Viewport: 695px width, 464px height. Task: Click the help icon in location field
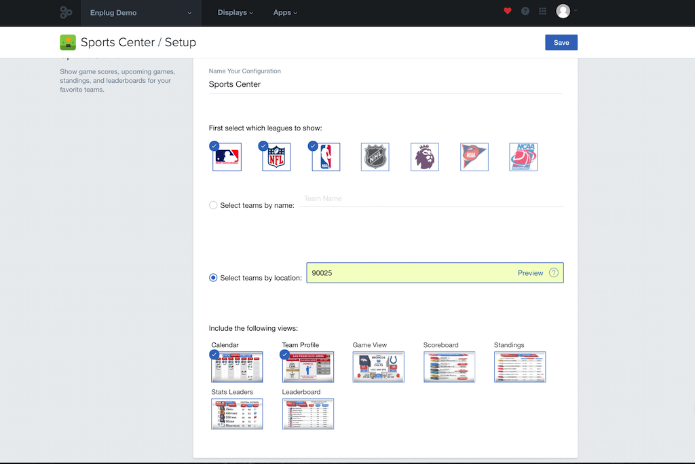554,273
